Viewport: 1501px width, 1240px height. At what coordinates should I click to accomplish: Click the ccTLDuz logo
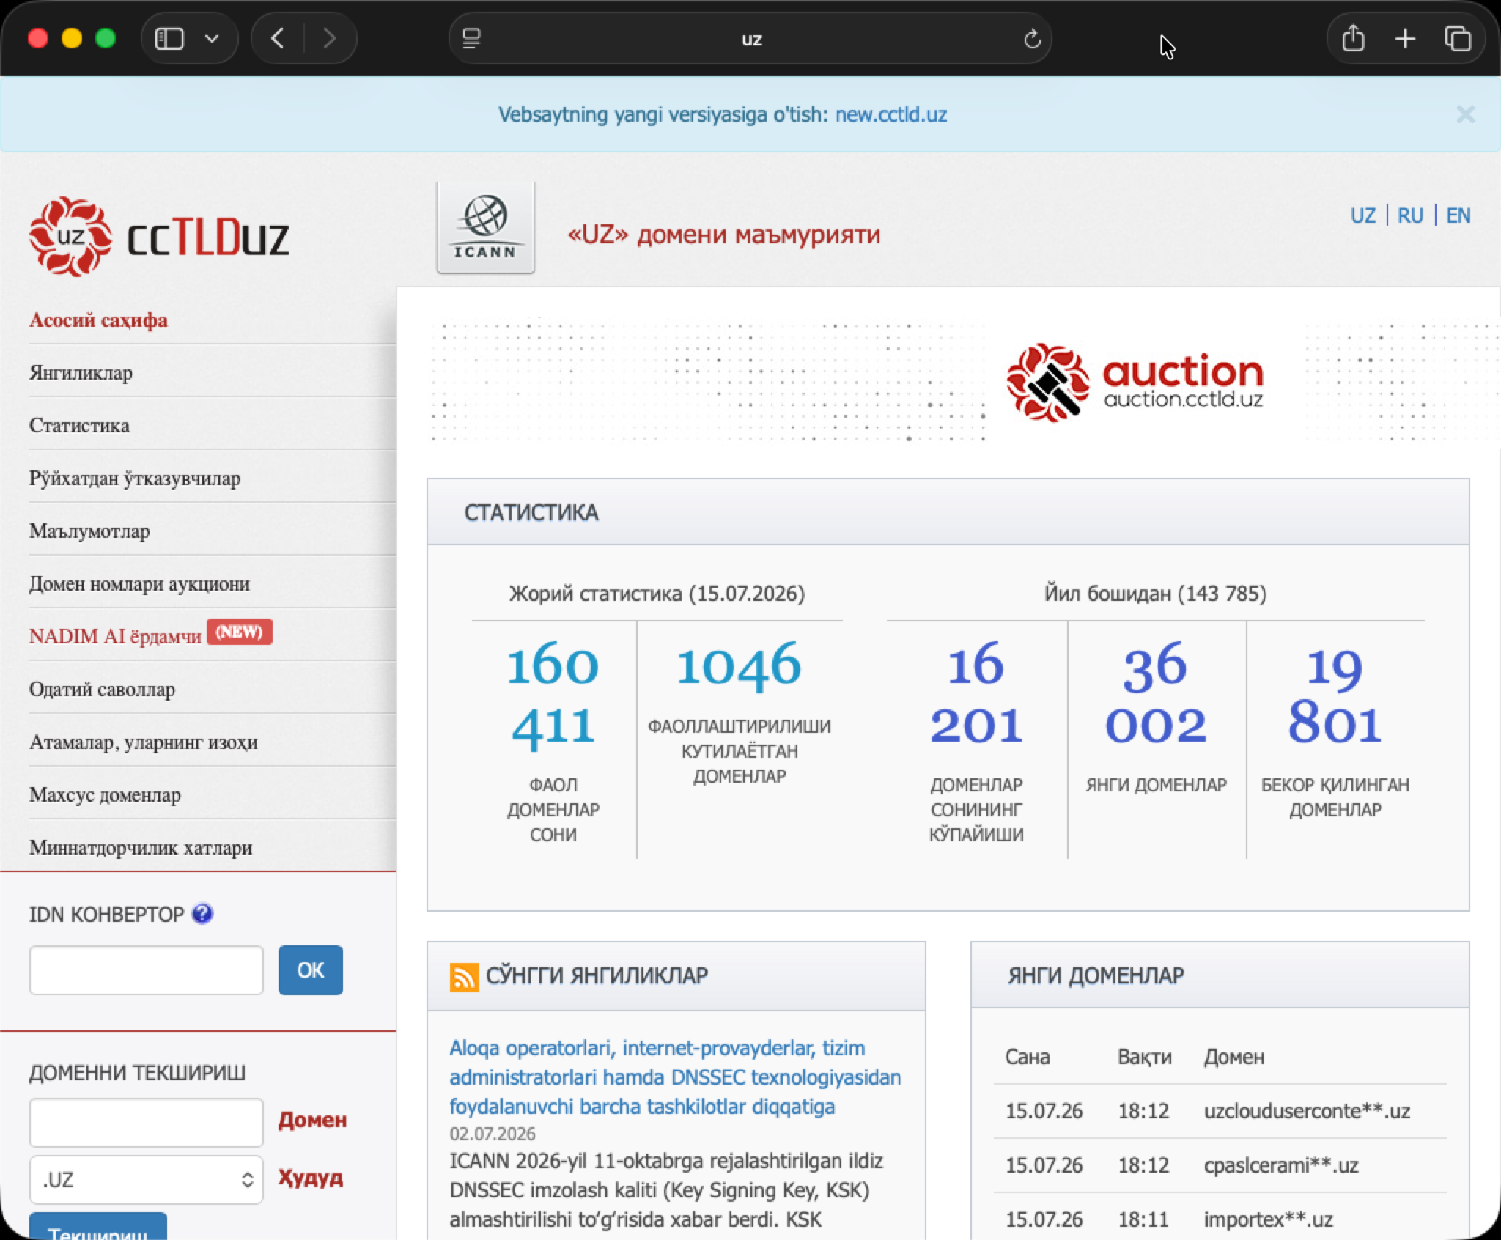coord(159,236)
